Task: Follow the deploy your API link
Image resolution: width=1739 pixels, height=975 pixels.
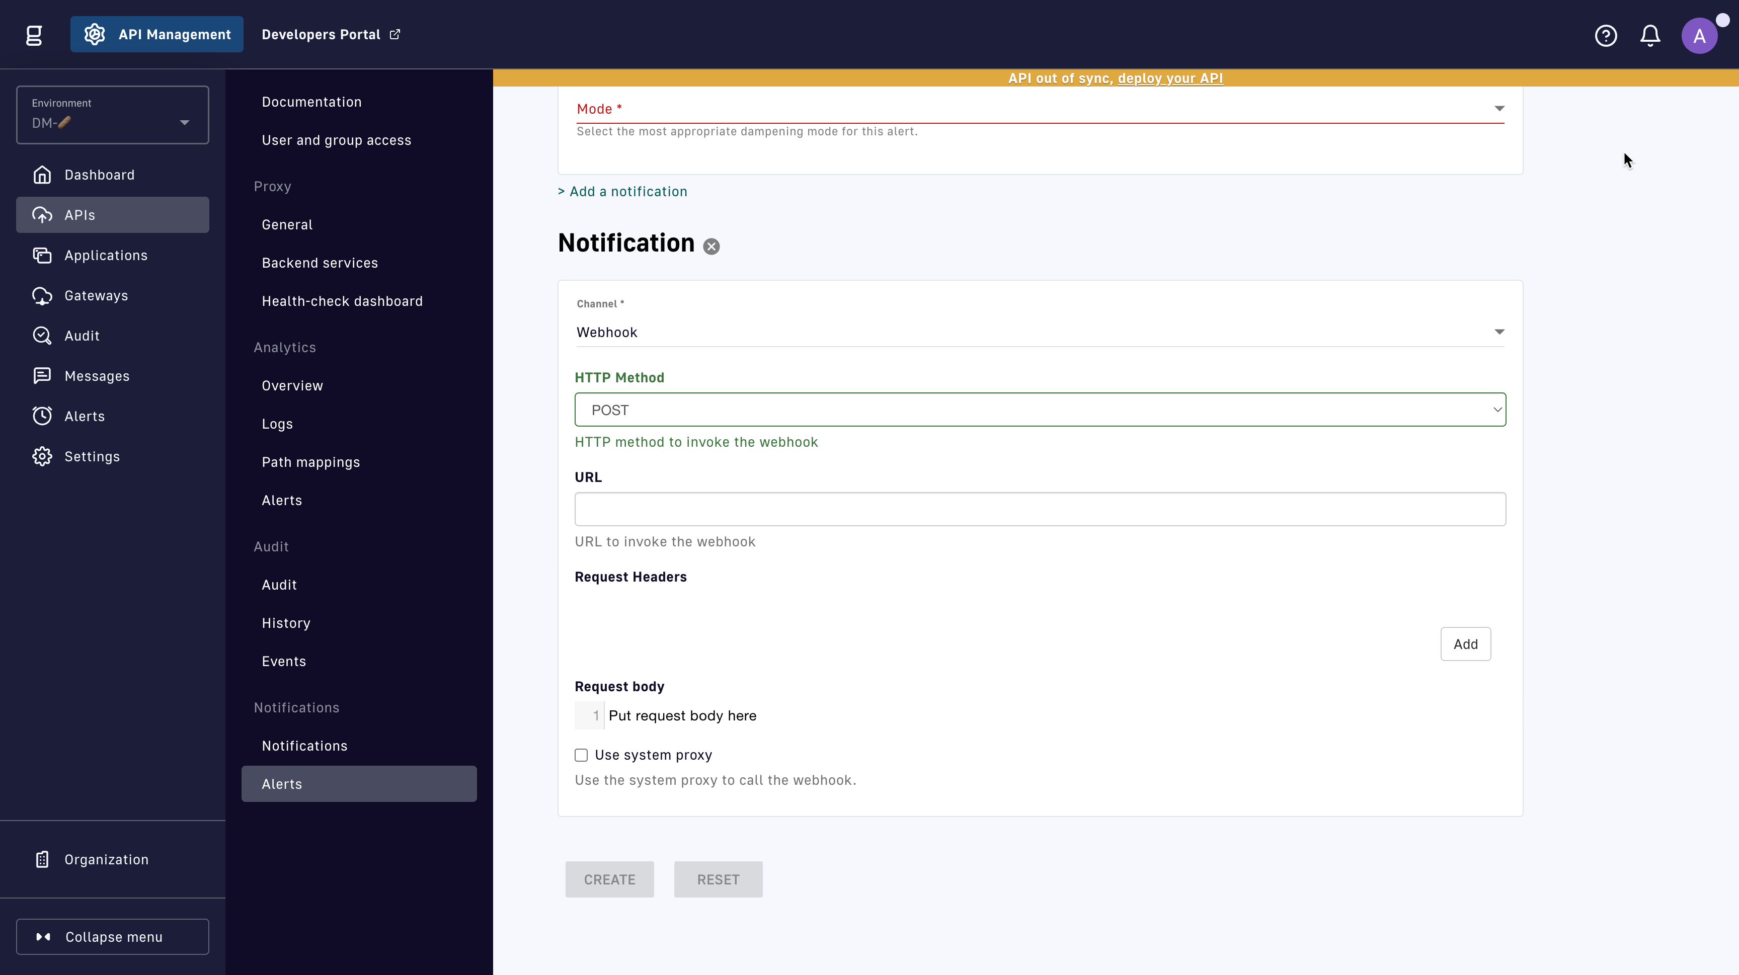Action: click(1170, 78)
